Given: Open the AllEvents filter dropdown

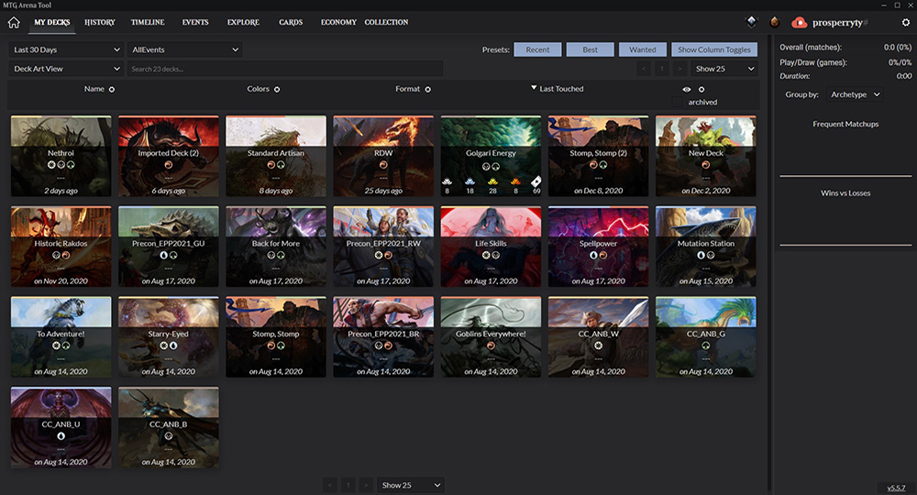Looking at the screenshot, I should [x=185, y=49].
